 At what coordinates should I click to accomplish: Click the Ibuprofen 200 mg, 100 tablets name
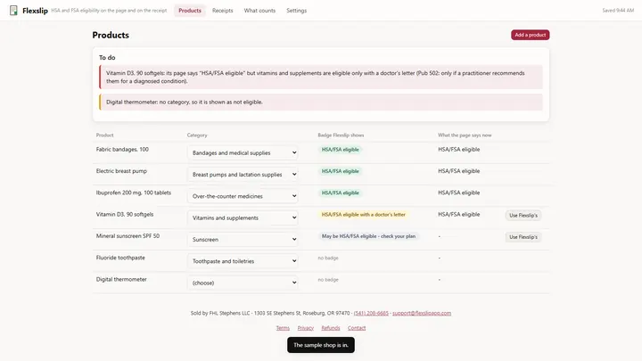tap(134, 193)
